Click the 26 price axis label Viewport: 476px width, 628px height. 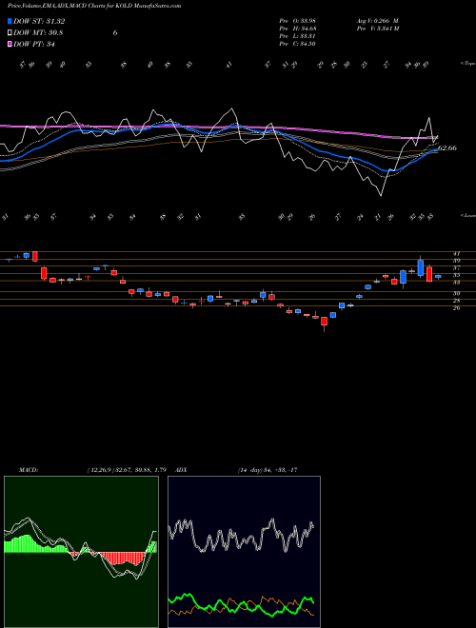click(456, 308)
